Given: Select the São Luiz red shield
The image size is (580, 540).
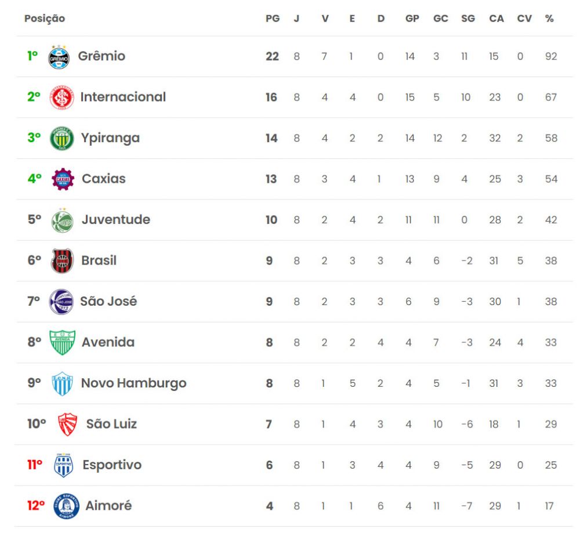Looking at the screenshot, I should coord(67,425).
